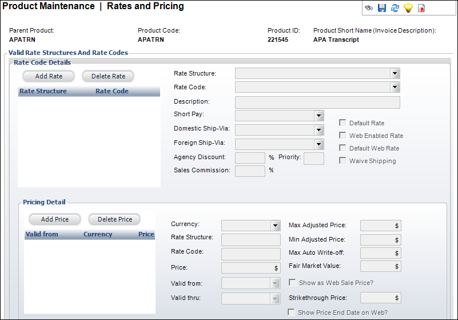
Task: Open the certificate document icon
Action: tap(421, 8)
